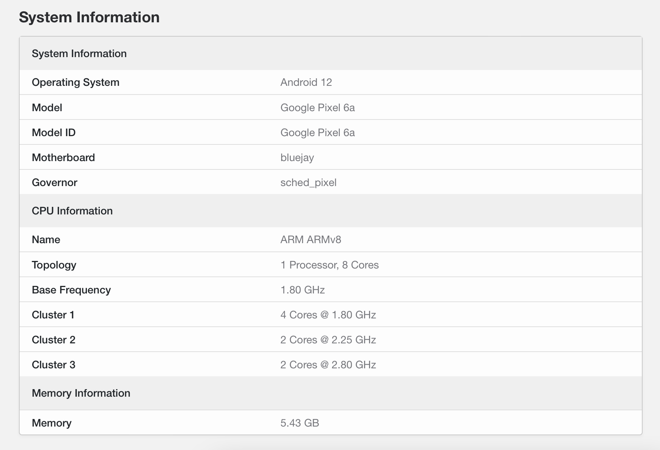Click the CPU 'Name' label
660x450 pixels.
click(x=46, y=240)
